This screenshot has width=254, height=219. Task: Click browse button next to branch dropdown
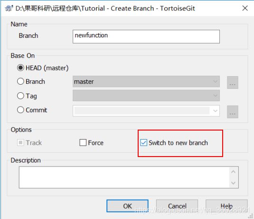pyautogui.click(x=233, y=82)
